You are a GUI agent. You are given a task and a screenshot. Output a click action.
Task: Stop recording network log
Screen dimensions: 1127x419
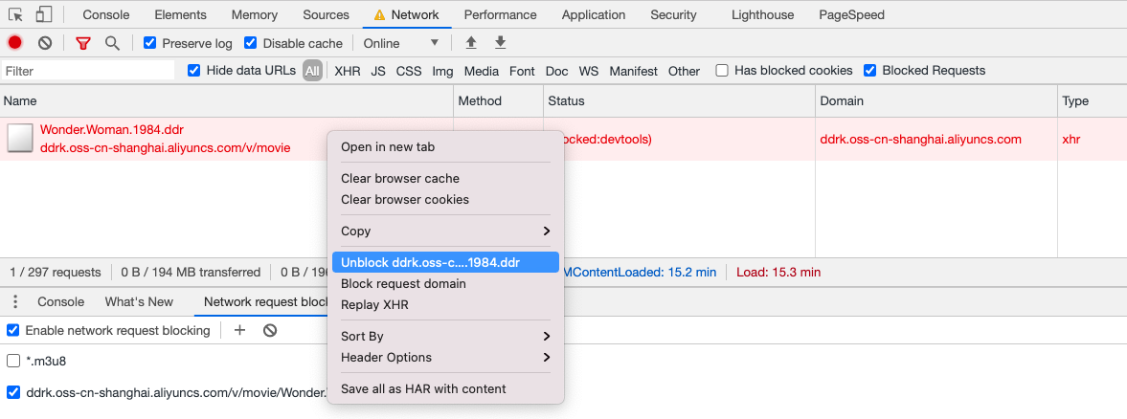[x=14, y=43]
